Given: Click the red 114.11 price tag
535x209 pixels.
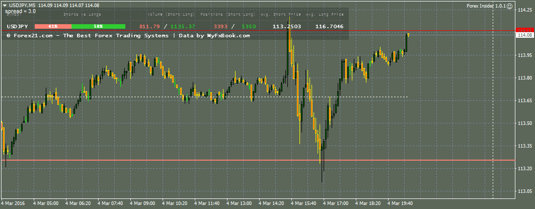Looking at the screenshot, I should (x=525, y=30).
